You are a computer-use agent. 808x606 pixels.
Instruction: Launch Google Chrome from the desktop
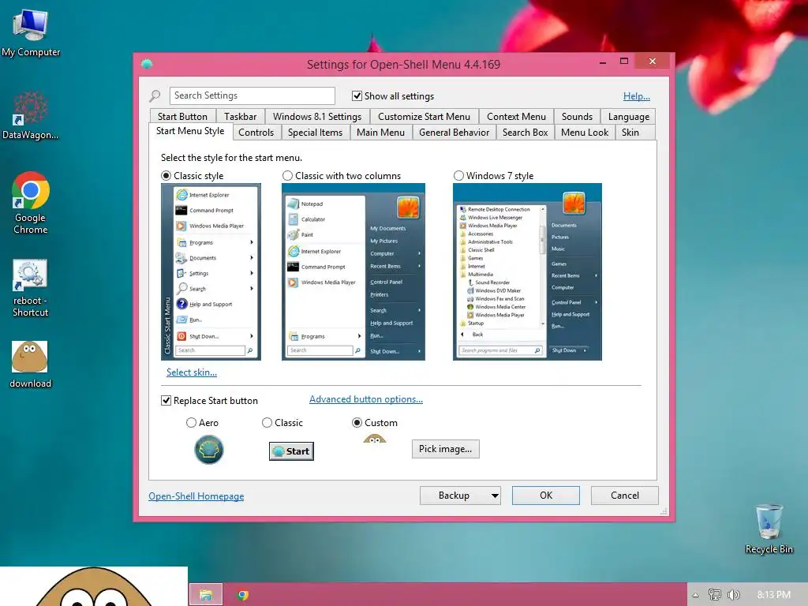tap(31, 203)
